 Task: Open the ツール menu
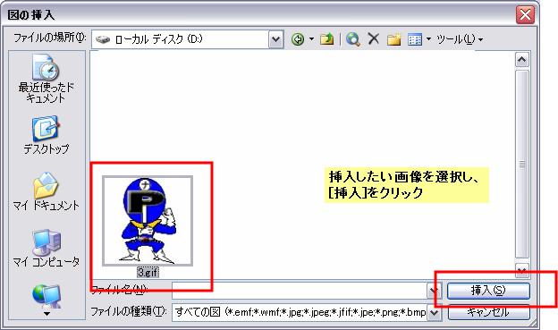[x=459, y=39]
